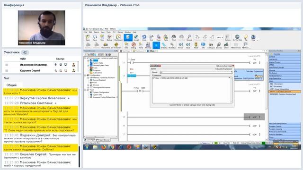Click the Check program toolbar icon
Image resolution: width=303 pixels, height=170 pixels.
226,45
